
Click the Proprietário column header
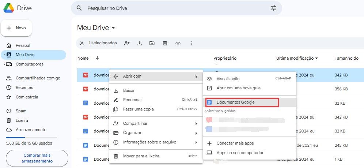225,58
